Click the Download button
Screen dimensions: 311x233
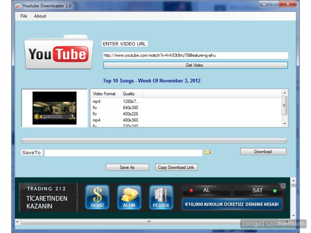[x=263, y=151]
